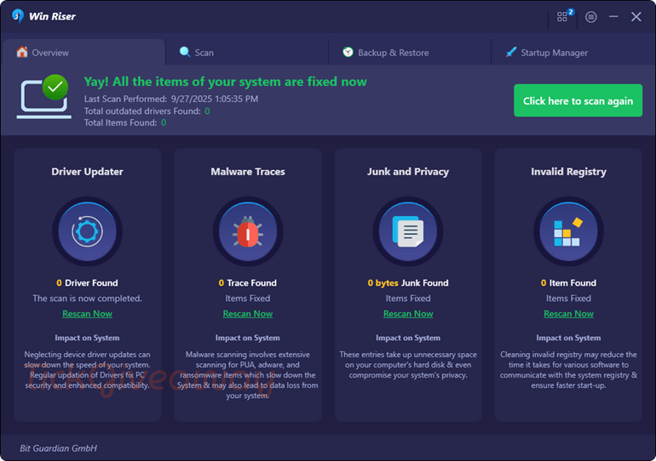
Task: Click 'Impact on System' in Driver Updater card
Action: [87, 338]
